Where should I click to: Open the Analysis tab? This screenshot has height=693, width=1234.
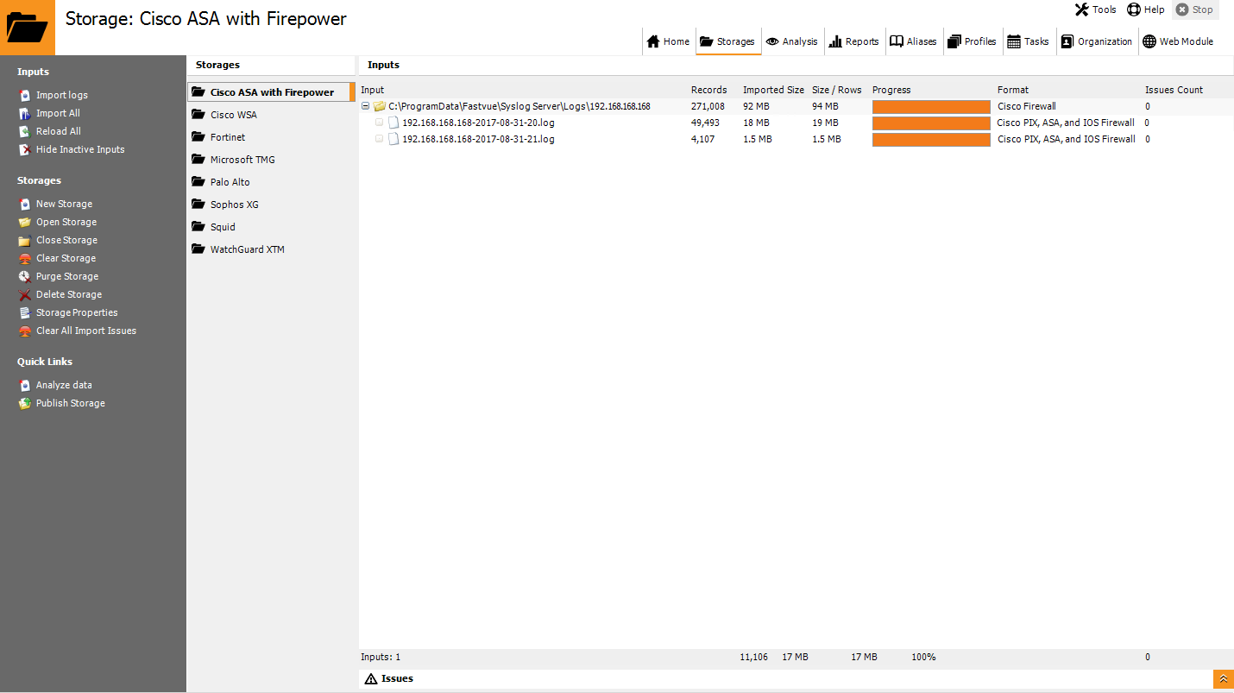click(x=791, y=41)
